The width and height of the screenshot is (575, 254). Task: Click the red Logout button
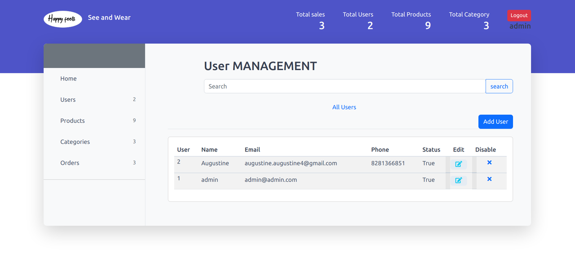(x=519, y=15)
